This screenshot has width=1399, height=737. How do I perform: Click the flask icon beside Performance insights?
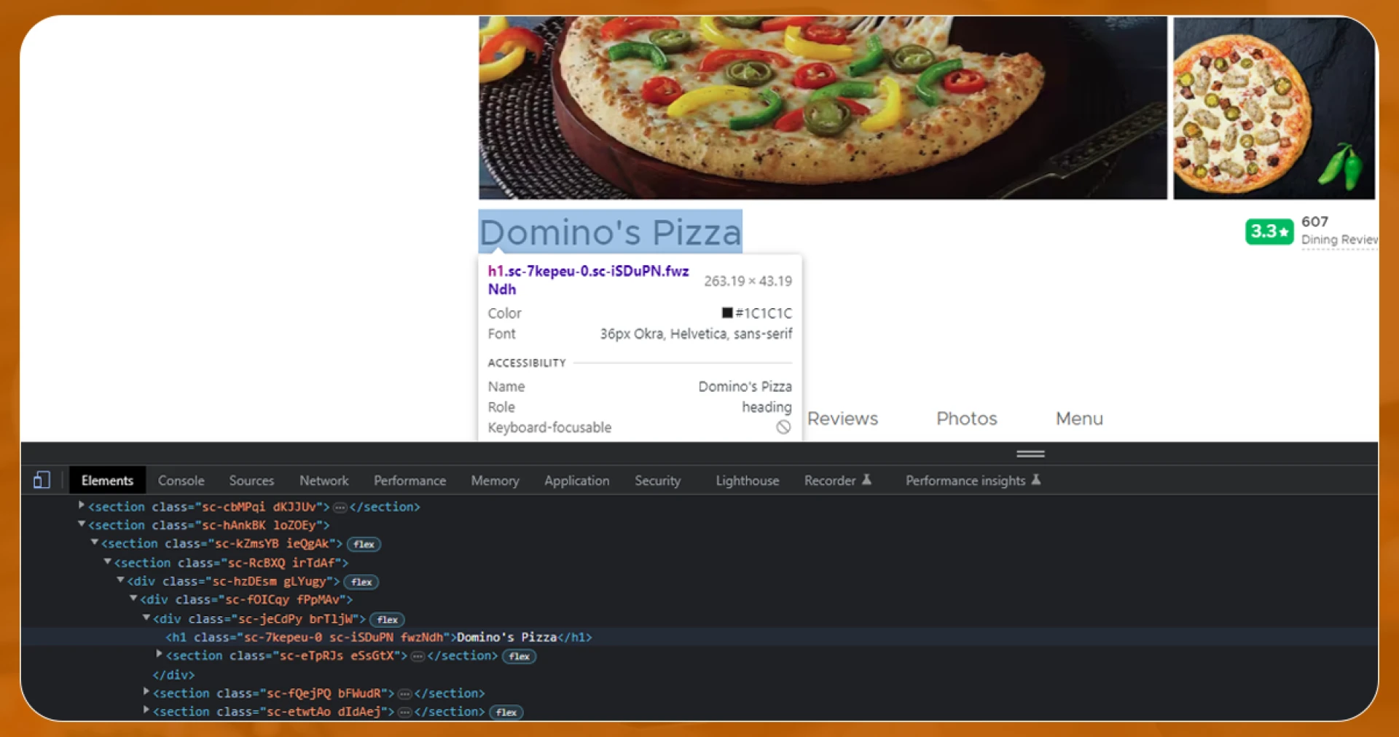[x=1037, y=479]
